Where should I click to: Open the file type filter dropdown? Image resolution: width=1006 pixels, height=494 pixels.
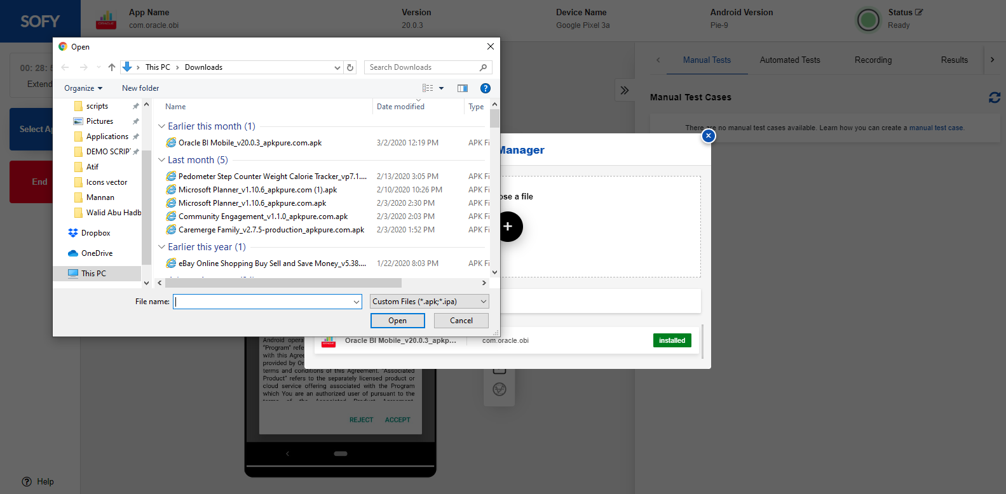pos(430,302)
